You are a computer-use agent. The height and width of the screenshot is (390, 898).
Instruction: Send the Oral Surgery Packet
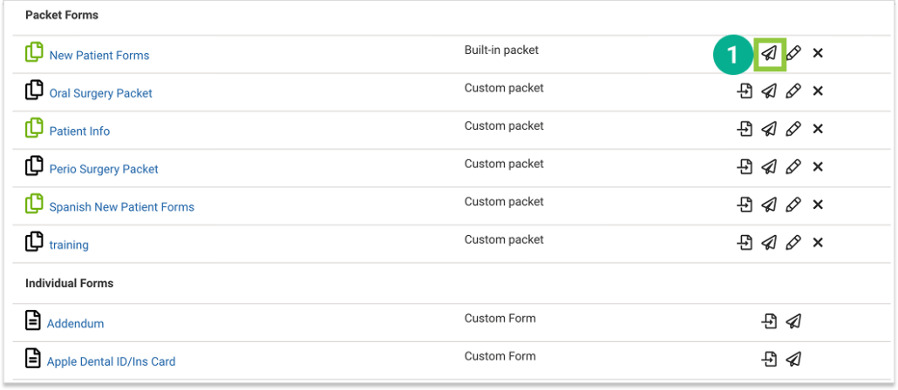[769, 91]
